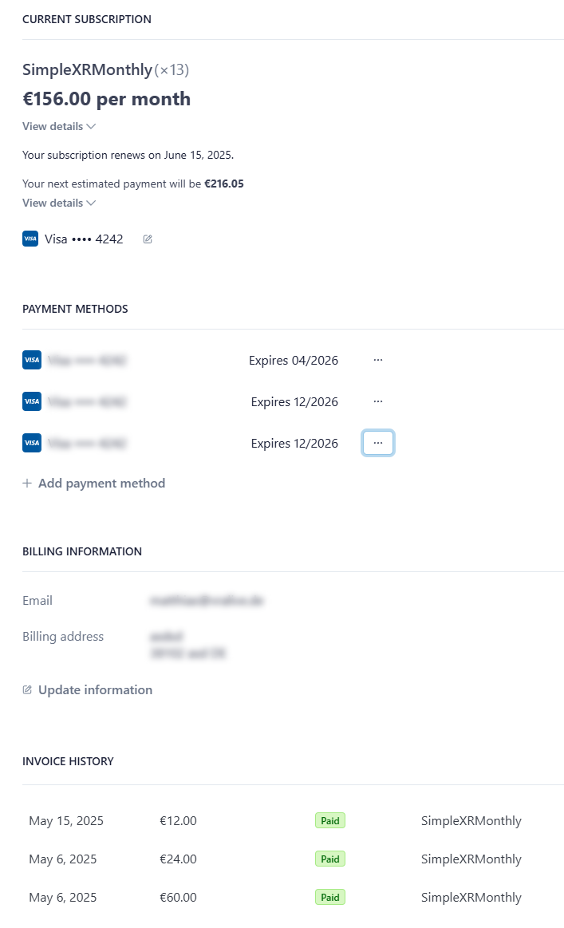Open the focused three-dot menu on the last card

point(378,443)
